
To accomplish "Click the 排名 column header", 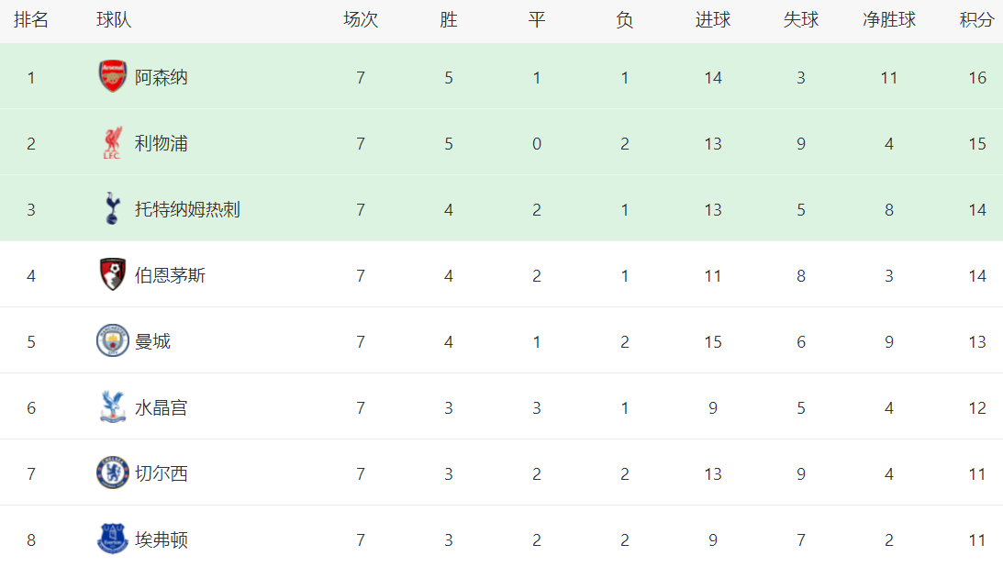I will tap(31, 20).
